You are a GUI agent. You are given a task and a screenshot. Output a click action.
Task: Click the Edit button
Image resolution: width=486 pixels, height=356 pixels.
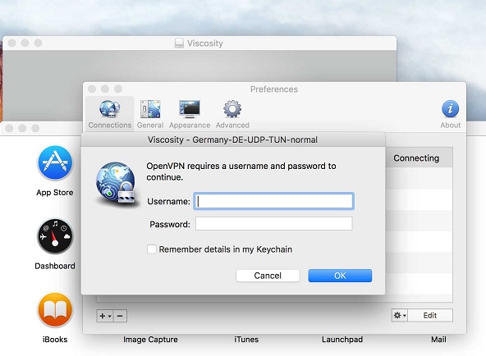[430, 316]
